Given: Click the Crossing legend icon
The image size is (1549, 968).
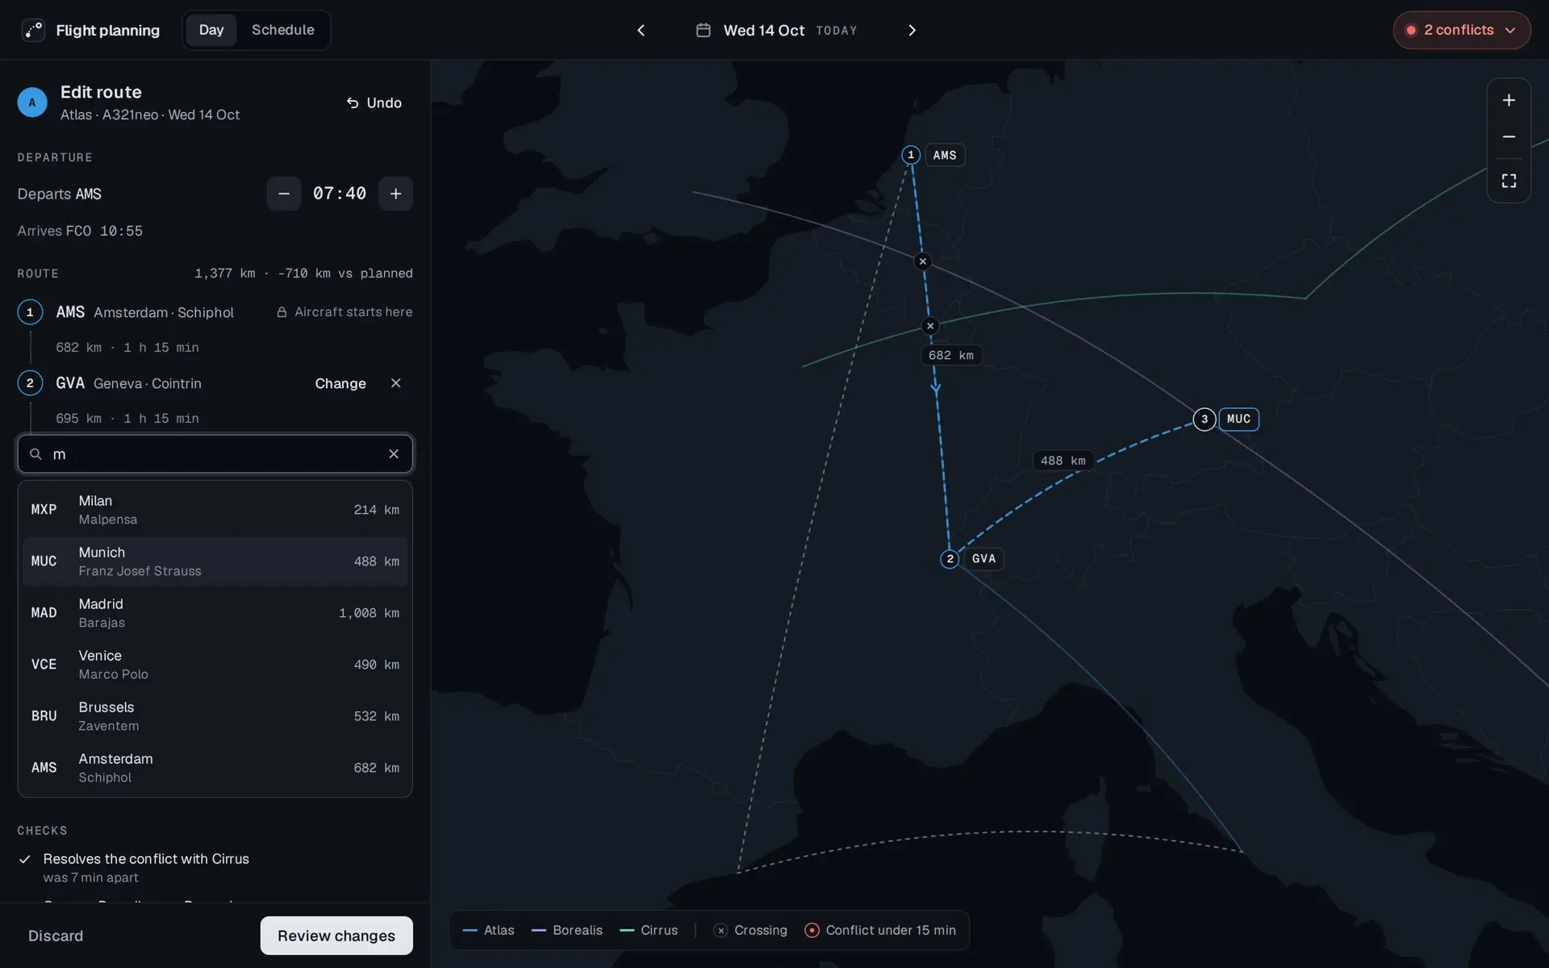Looking at the screenshot, I should tap(720, 930).
